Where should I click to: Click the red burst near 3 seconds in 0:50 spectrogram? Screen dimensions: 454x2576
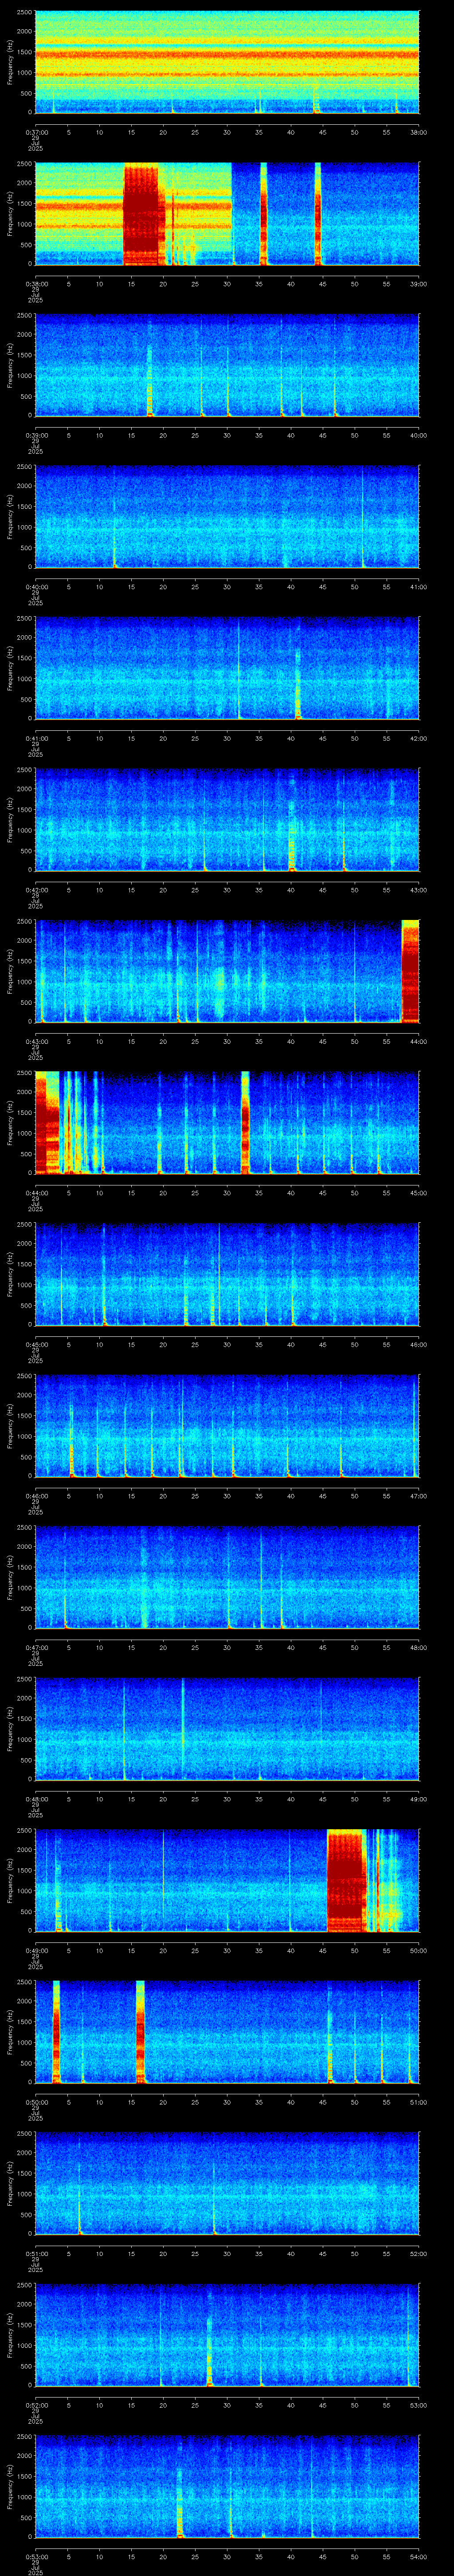tap(56, 2032)
